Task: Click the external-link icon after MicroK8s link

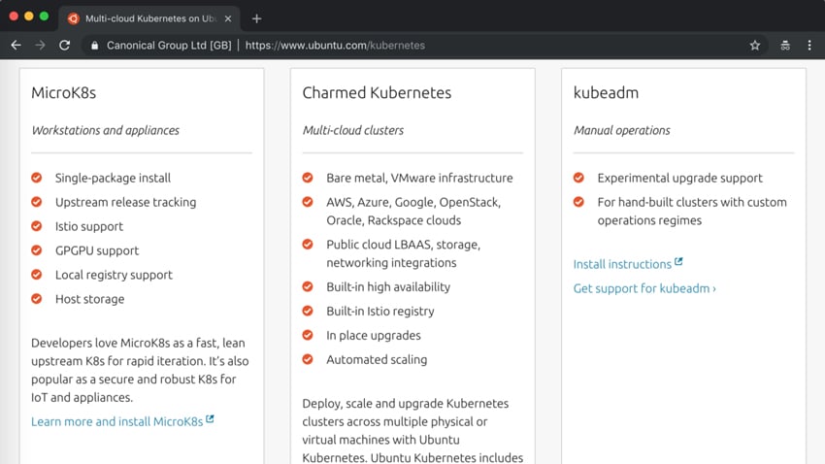Action: coord(210,418)
